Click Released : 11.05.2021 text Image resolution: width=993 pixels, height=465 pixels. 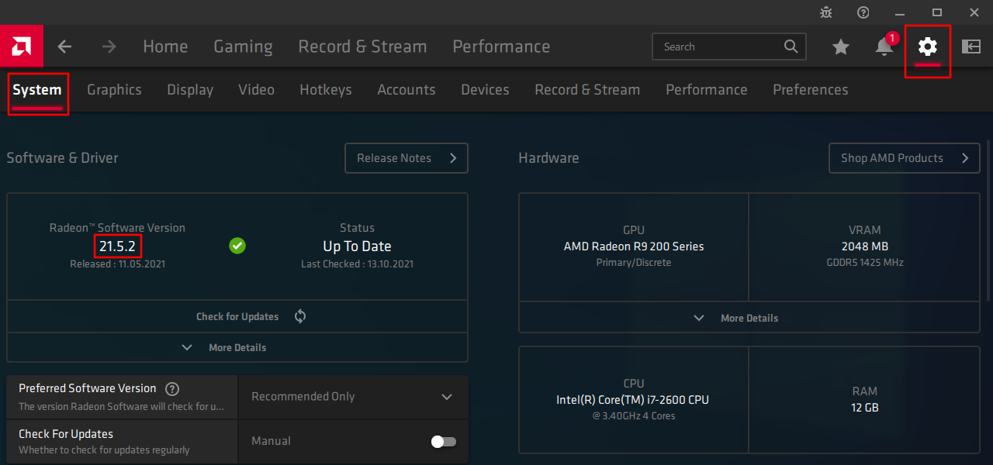[117, 264]
